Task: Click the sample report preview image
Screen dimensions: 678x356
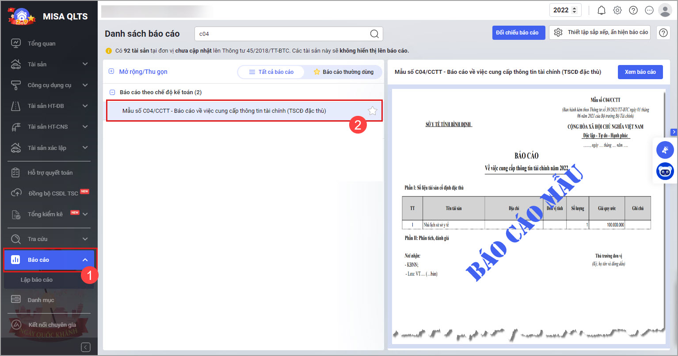Action: point(529,217)
